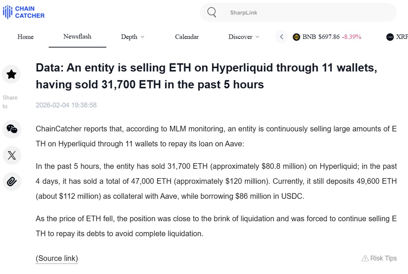Expand the Depth dropdown menu
The width and height of the screenshot is (408, 274).
133,37
